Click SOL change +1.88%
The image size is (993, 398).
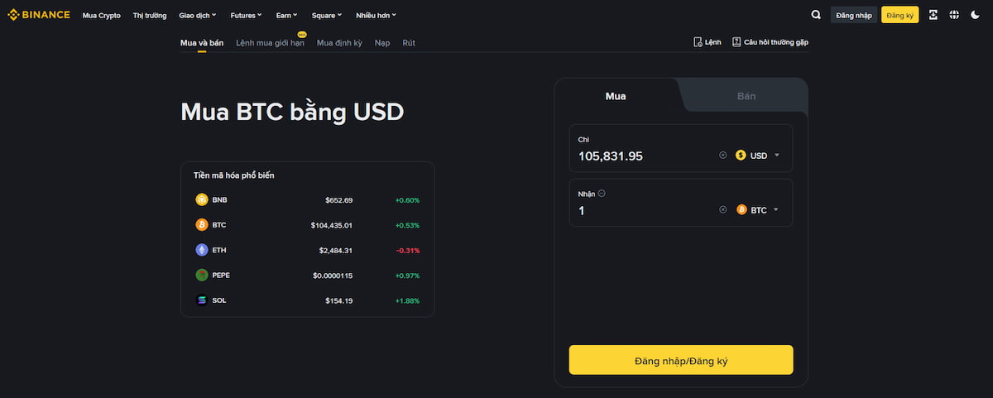407,300
